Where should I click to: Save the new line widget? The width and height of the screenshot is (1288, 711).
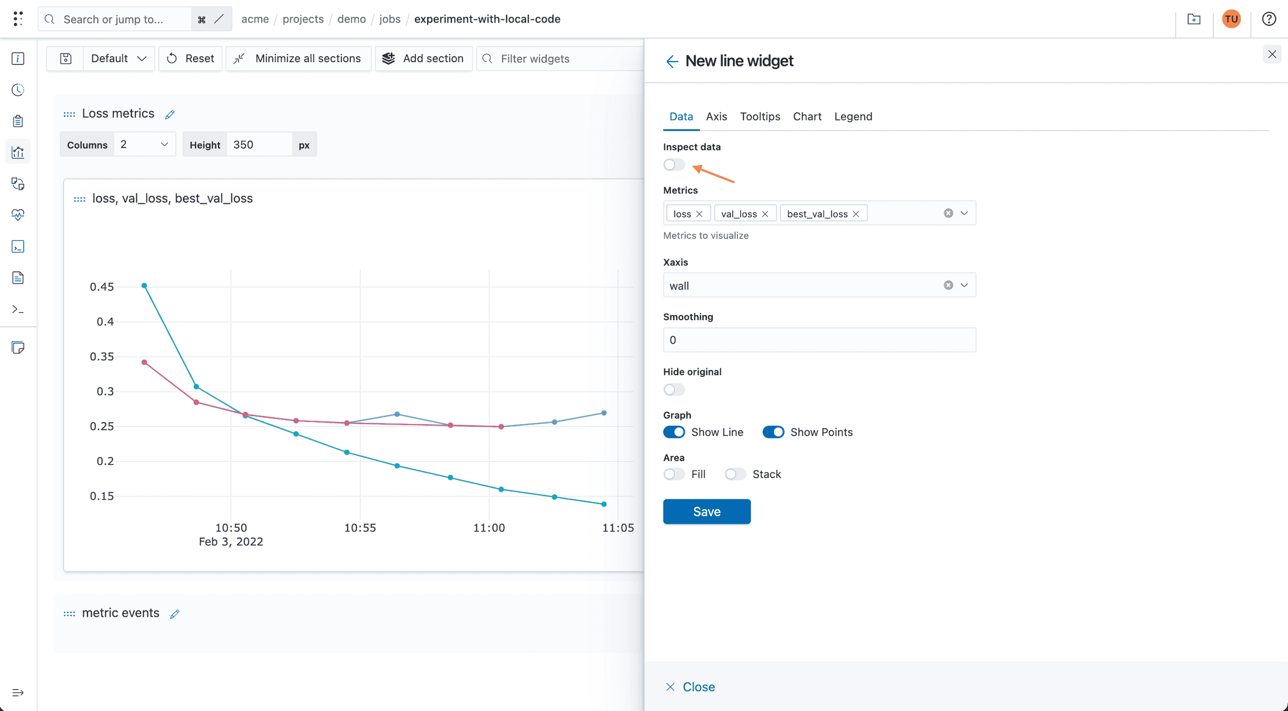pos(707,512)
